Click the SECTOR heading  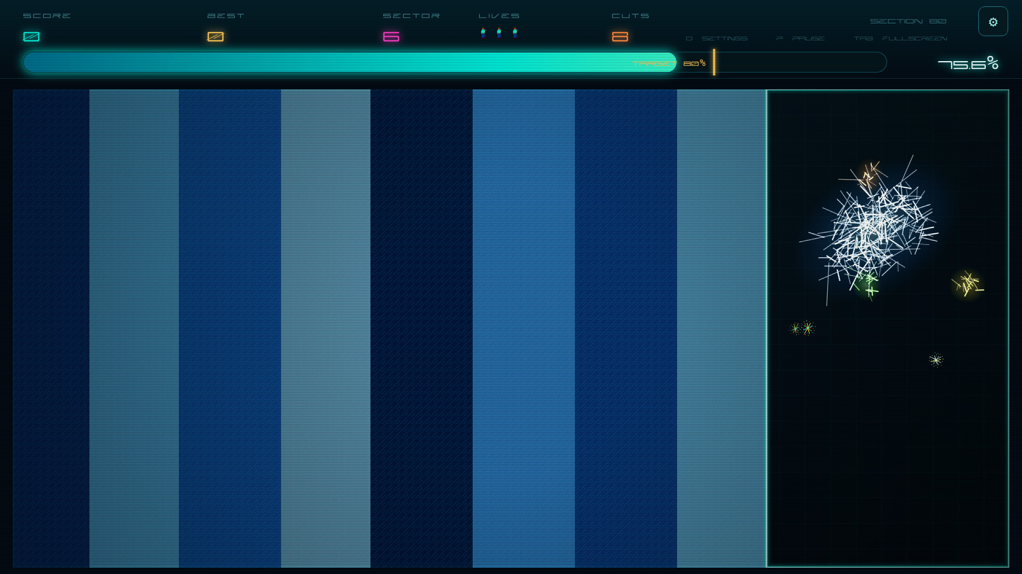411,16
